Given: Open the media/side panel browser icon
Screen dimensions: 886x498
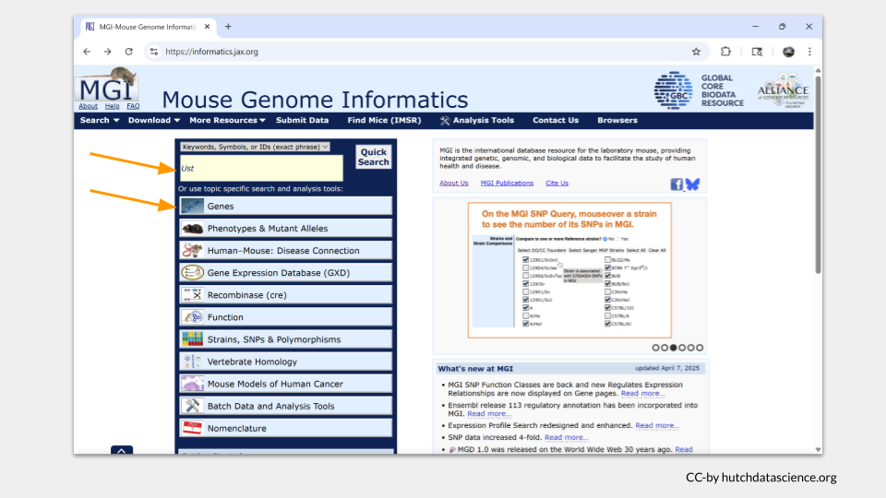Looking at the screenshot, I should point(757,52).
